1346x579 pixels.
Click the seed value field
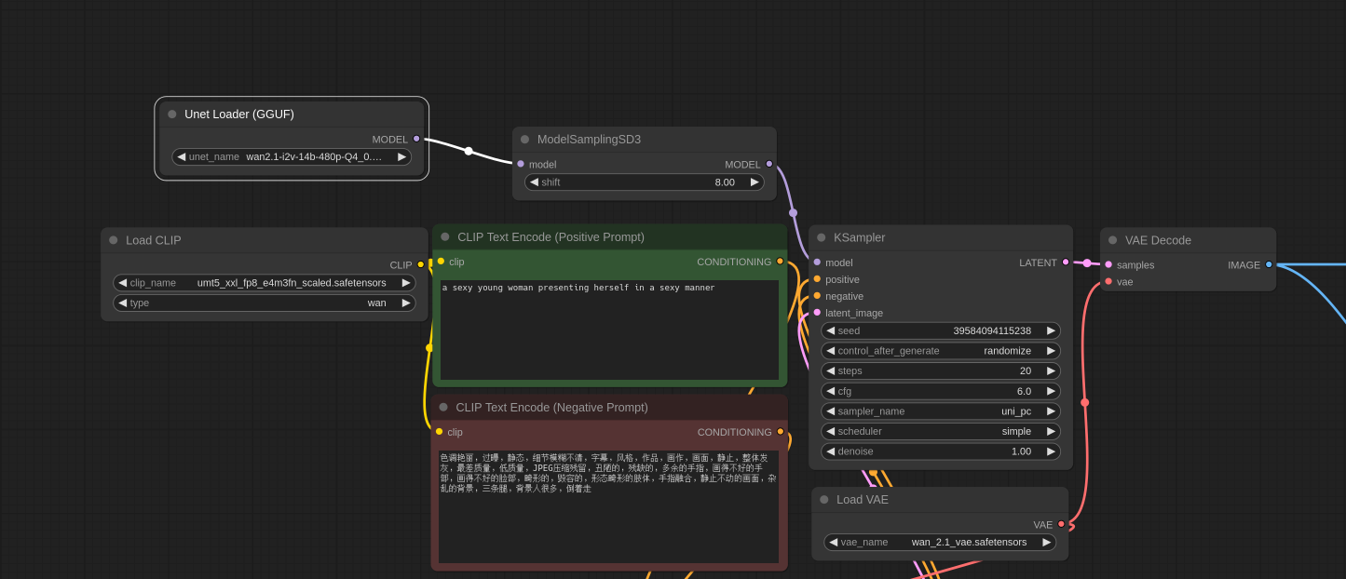(941, 330)
